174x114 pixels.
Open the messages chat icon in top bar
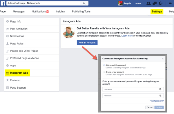[155, 3]
